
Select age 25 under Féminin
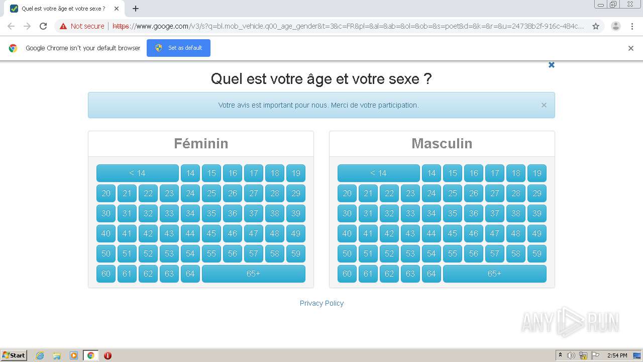pos(211,193)
